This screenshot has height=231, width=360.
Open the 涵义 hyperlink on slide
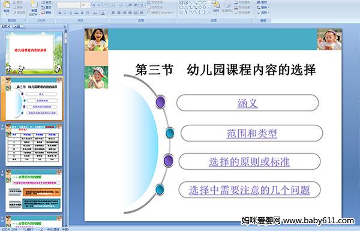247,103
